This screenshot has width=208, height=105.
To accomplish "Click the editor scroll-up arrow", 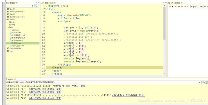I will (x=164, y=6).
